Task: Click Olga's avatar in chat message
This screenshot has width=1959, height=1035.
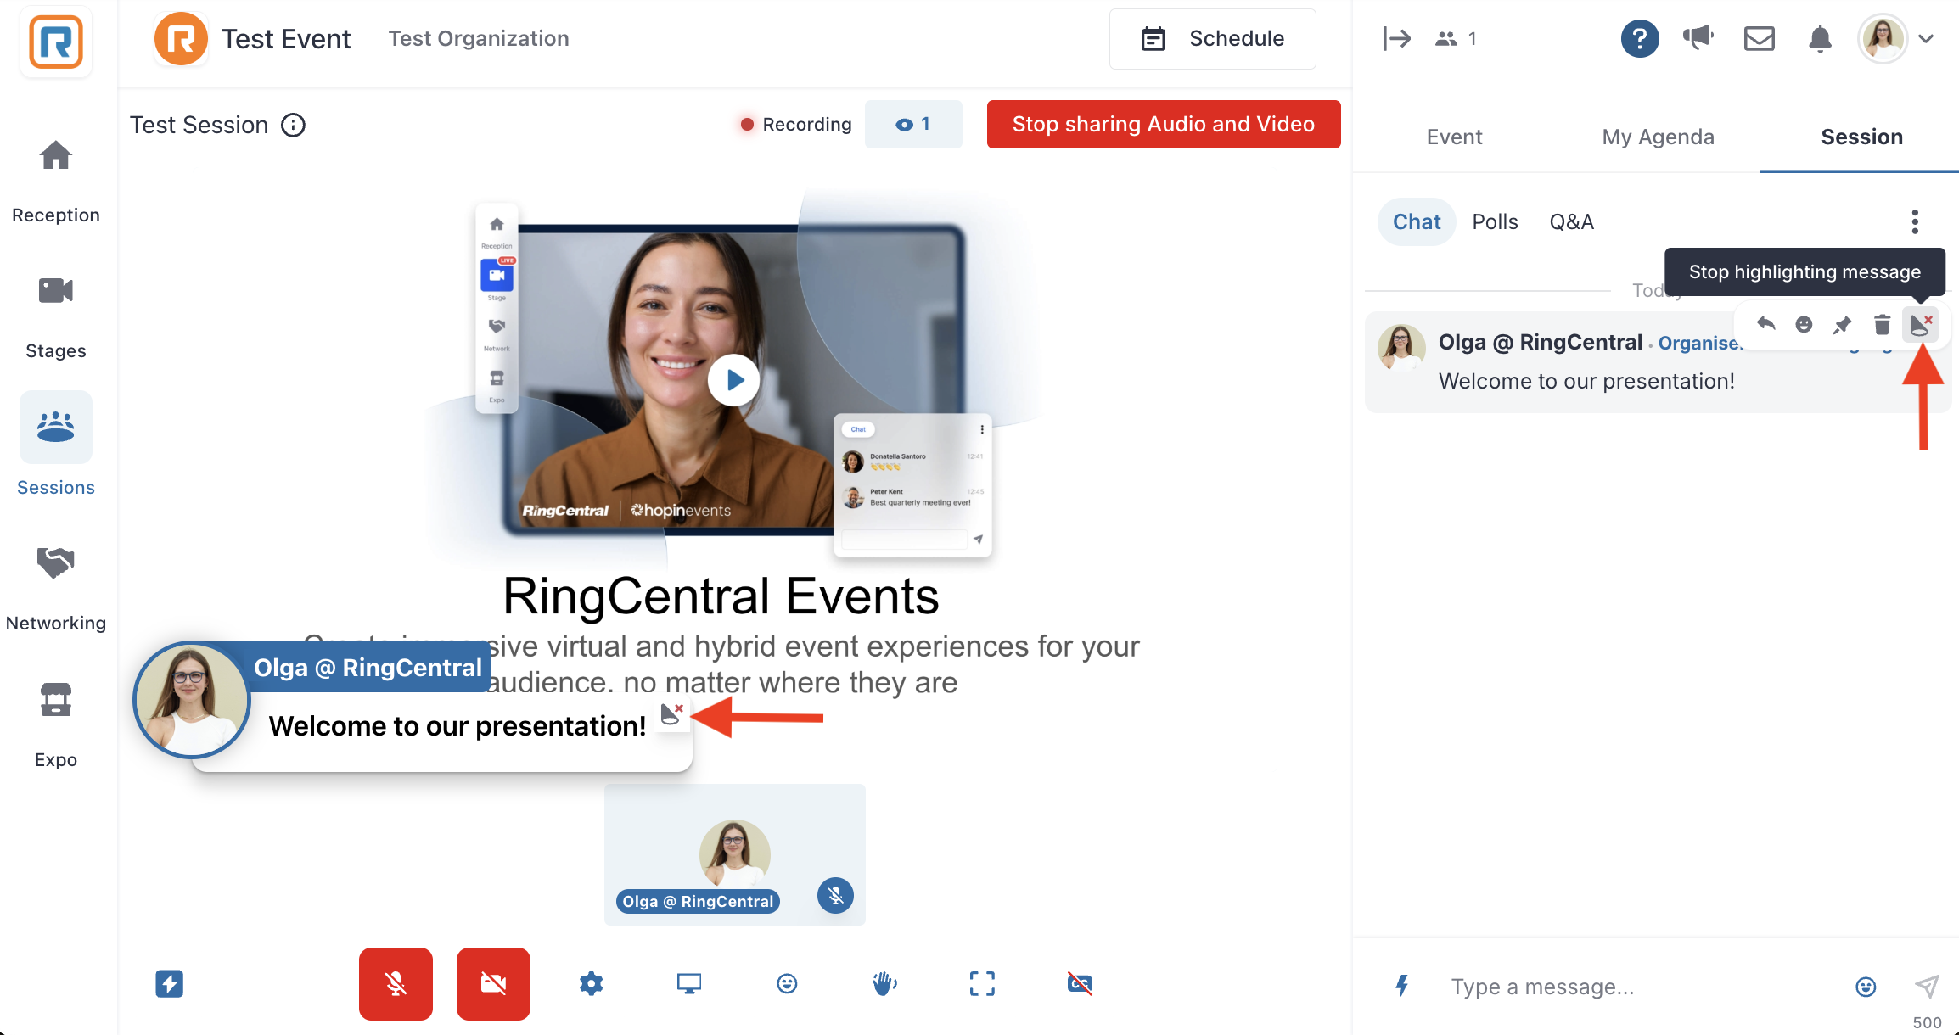Action: (x=1401, y=347)
